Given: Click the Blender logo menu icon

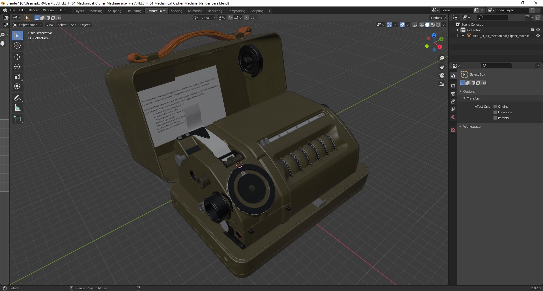Looking at the screenshot, I should click(x=5, y=10).
